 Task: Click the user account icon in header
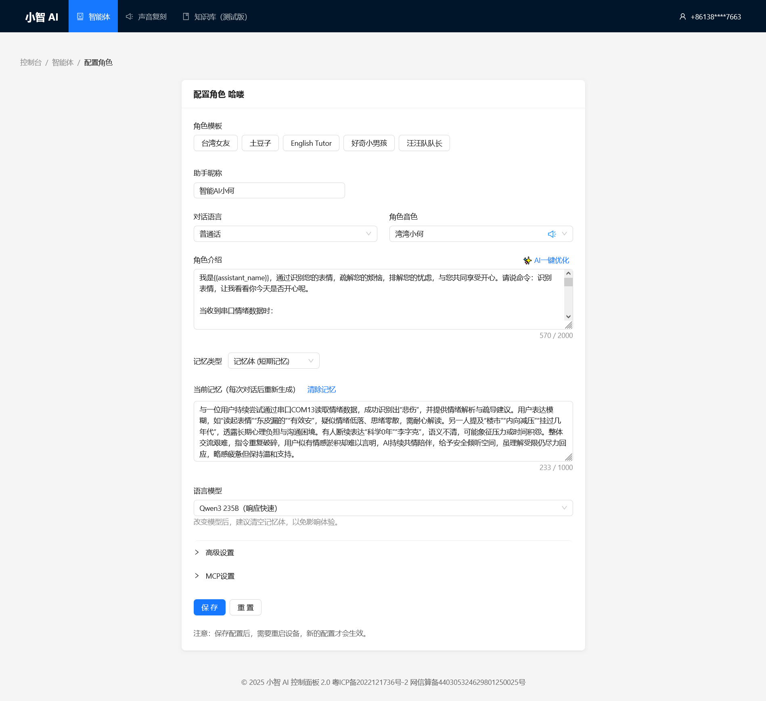click(x=682, y=17)
